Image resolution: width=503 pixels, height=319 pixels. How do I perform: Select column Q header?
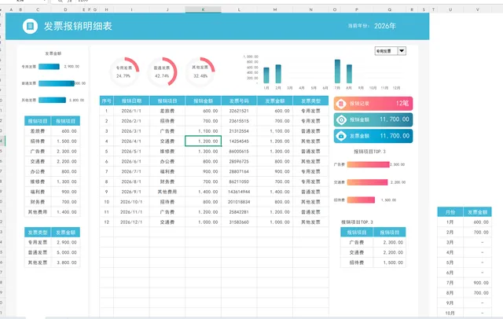[390, 9]
